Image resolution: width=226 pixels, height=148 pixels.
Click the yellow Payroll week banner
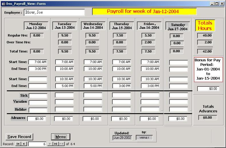coord(144,11)
